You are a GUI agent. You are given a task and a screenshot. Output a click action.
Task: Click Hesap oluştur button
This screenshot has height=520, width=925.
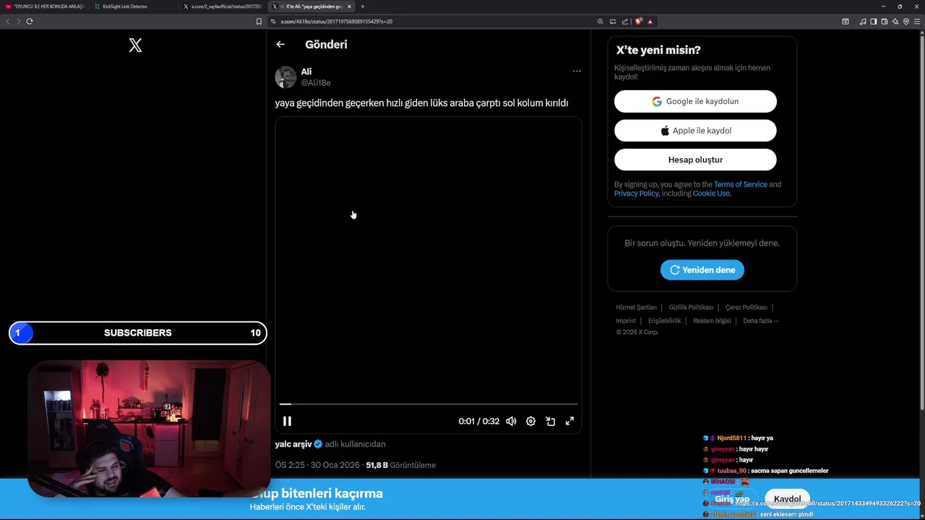pyautogui.click(x=695, y=160)
